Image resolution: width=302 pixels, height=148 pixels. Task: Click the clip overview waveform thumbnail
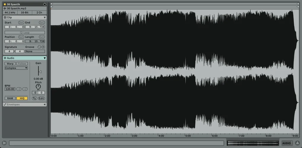click(x=253, y=143)
